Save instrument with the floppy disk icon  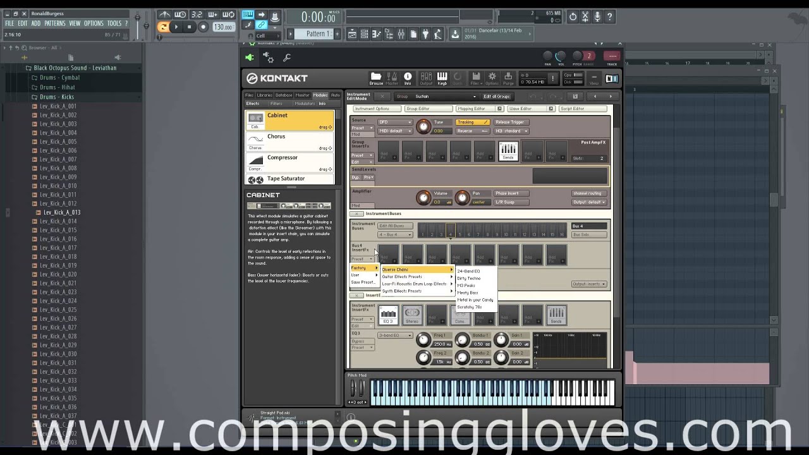point(575,96)
